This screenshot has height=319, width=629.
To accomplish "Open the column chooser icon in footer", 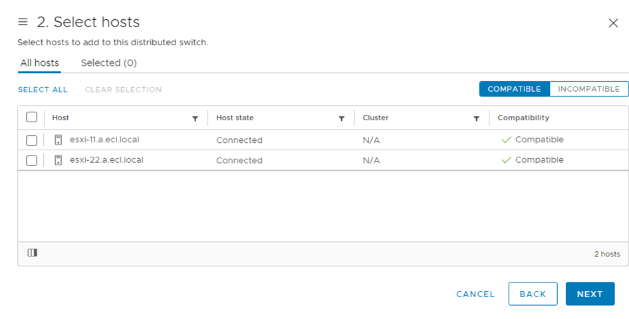I will 32,253.
